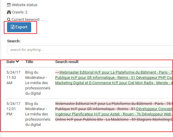Sort by the Title column header
173x137 pixels.
[29, 62]
